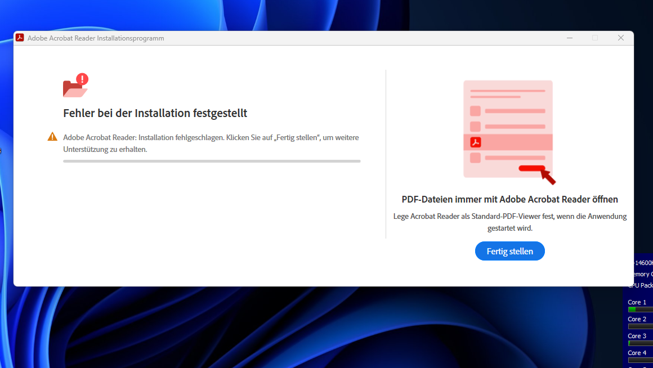Viewport: 653px width, 368px height.
Task: Click heading 'PDF-Dateien immer mit Adobe Acrobat Reader öffnen'
Action: click(x=510, y=199)
